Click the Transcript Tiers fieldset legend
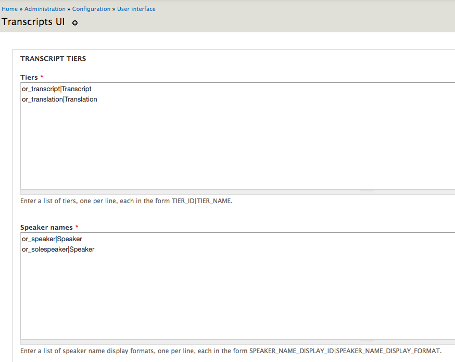455x362 pixels. [53, 58]
